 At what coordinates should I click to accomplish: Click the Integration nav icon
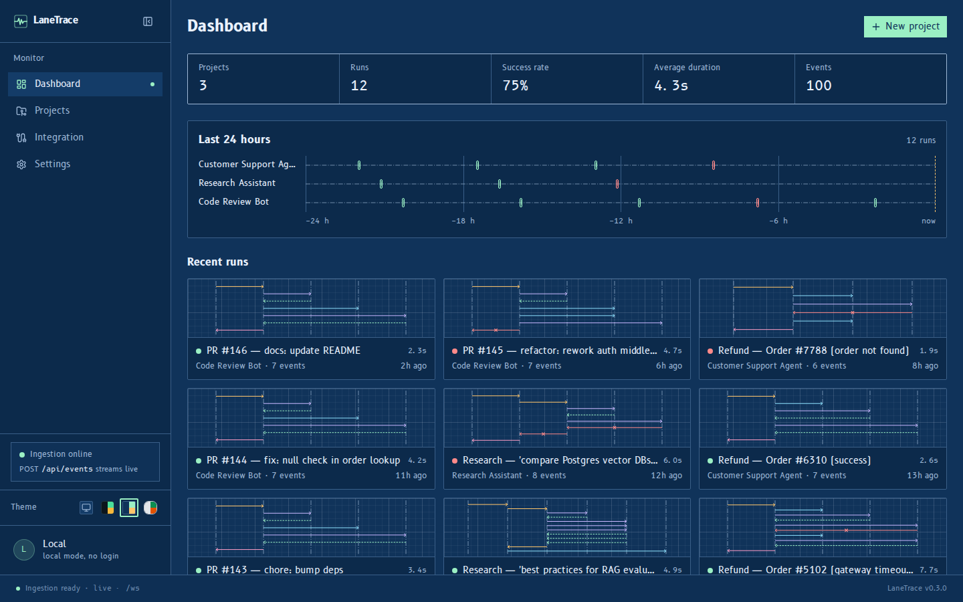pyautogui.click(x=21, y=138)
